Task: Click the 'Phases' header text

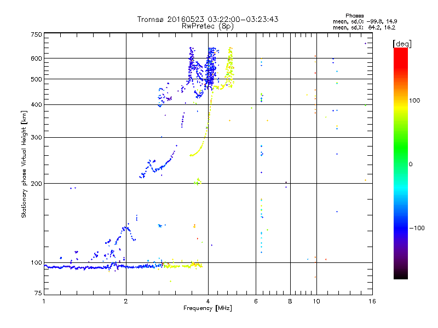Action: (x=354, y=16)
